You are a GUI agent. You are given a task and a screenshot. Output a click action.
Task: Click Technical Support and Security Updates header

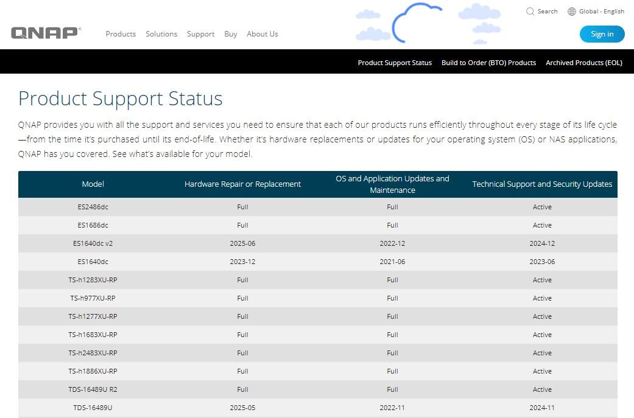(542, 184)
